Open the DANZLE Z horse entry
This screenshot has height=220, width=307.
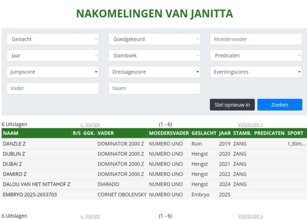tap(14, 144)
